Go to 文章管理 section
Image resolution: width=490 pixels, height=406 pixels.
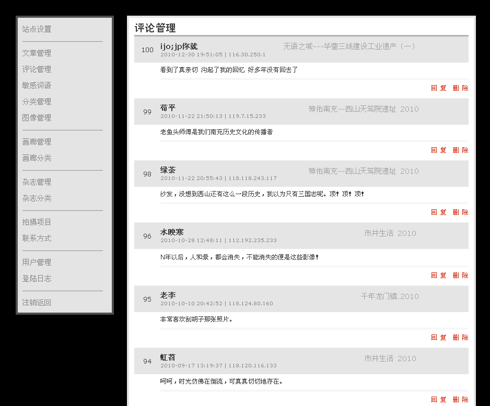click(x=37, y=53)
